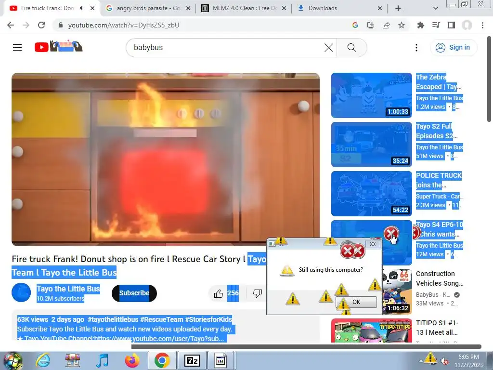The height and width of the screenshot is (370, 493).
Task: Open the Windows Start orb
Action: pos(12,360)
